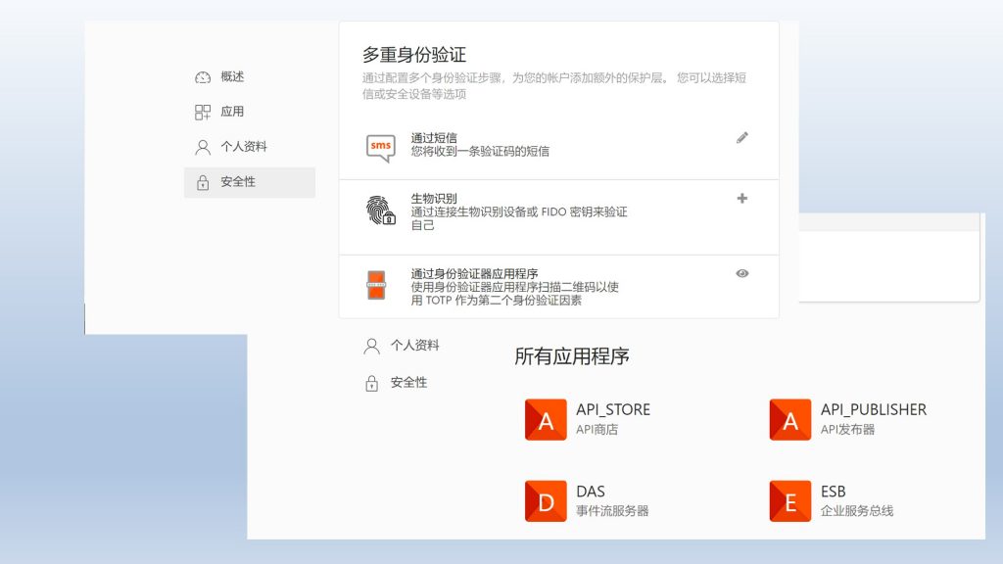
Task: Click the ESB 企业服务总线 label
Action: pos(856,511)
